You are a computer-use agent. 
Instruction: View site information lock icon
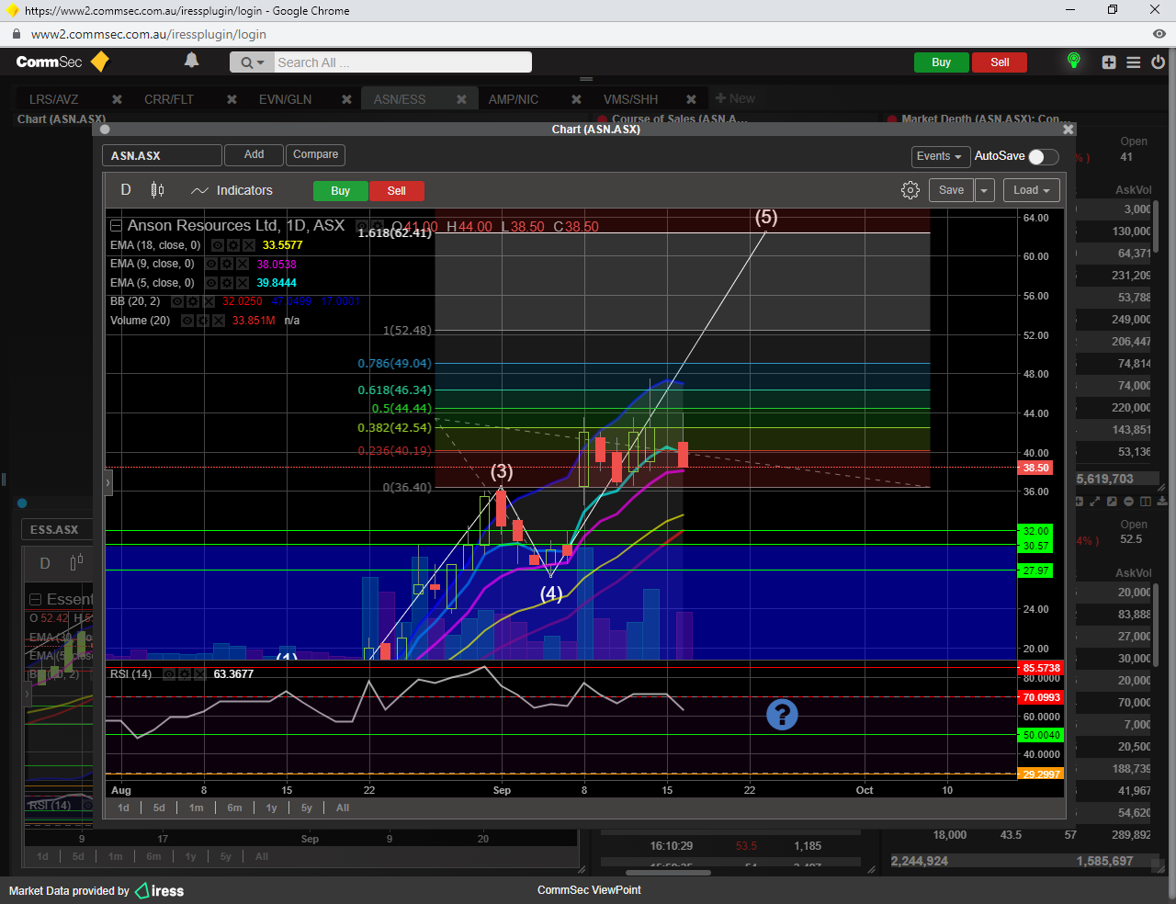15,34
